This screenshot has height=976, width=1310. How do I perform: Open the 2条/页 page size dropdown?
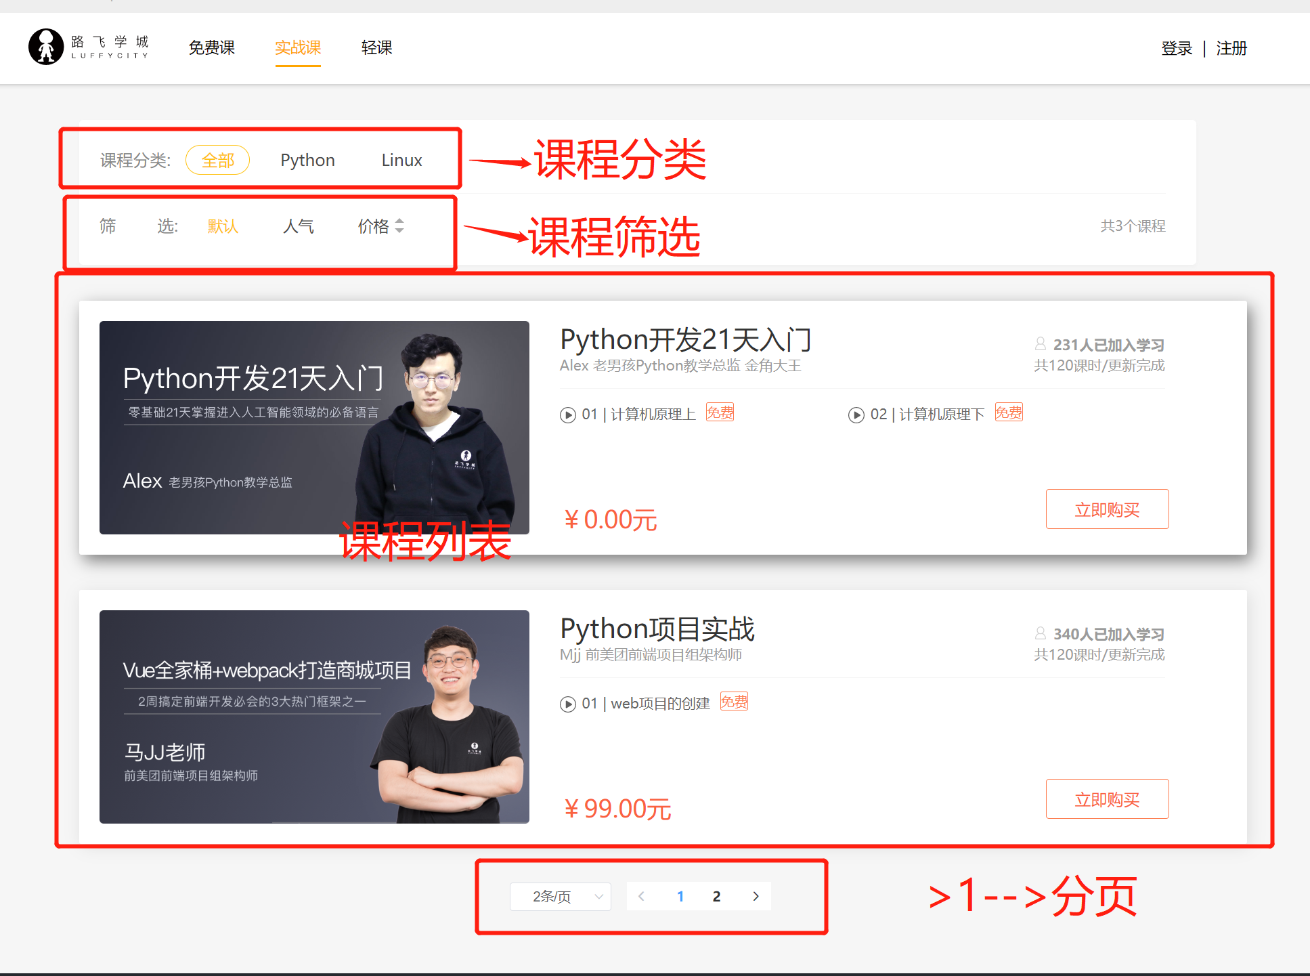point(561,896)
